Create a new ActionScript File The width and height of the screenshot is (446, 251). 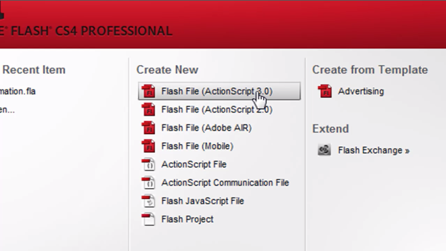coord(194,164)
